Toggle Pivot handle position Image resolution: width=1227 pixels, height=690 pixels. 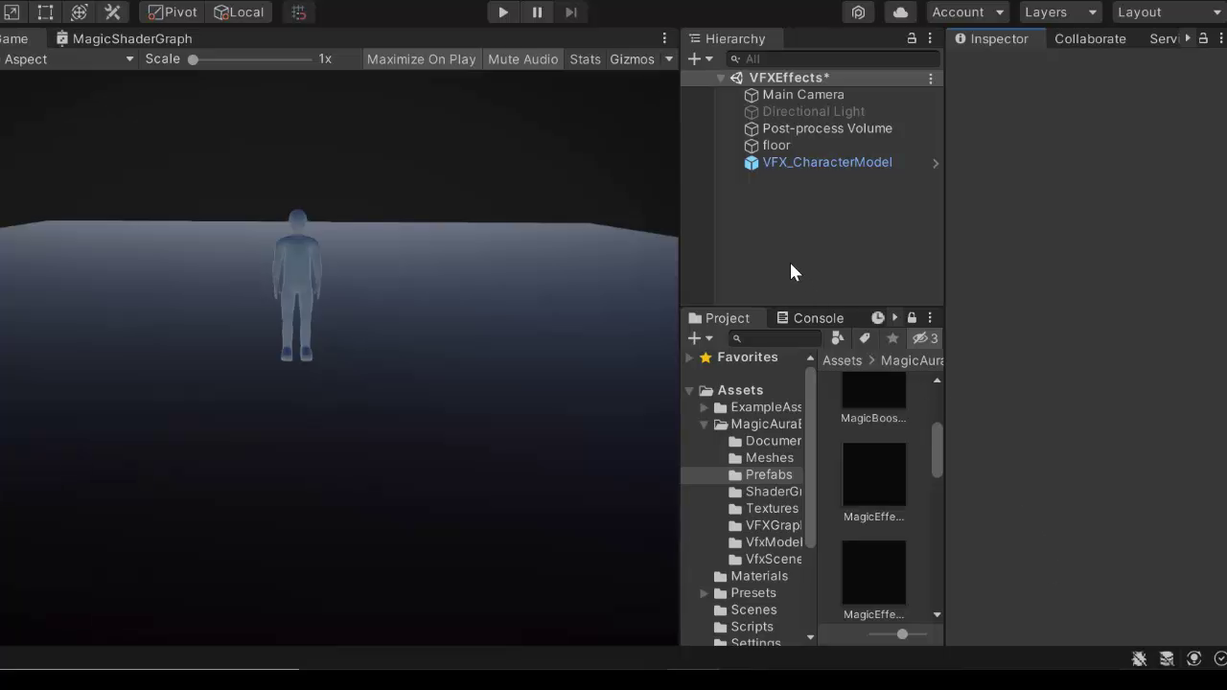[x=173, y=12]
